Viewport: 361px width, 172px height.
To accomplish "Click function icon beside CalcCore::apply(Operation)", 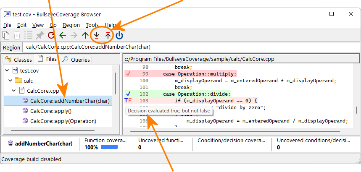I will pos(25,121).
